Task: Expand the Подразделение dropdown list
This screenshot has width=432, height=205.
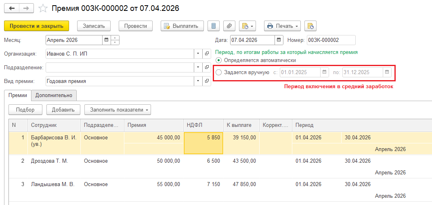Action: pyautogui.click(x=198, y=67)
